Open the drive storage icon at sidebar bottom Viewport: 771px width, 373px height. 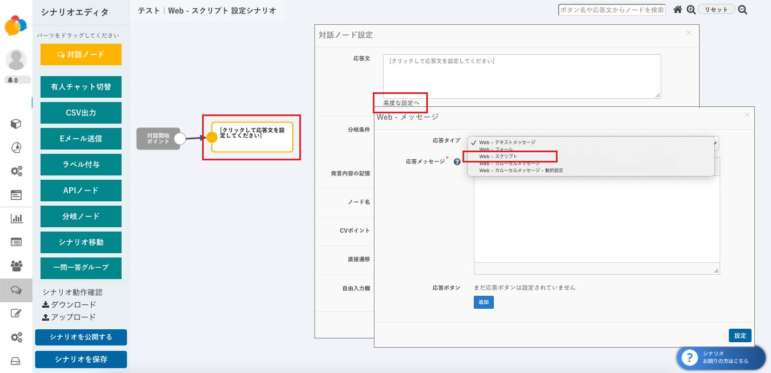coord(16,361)
